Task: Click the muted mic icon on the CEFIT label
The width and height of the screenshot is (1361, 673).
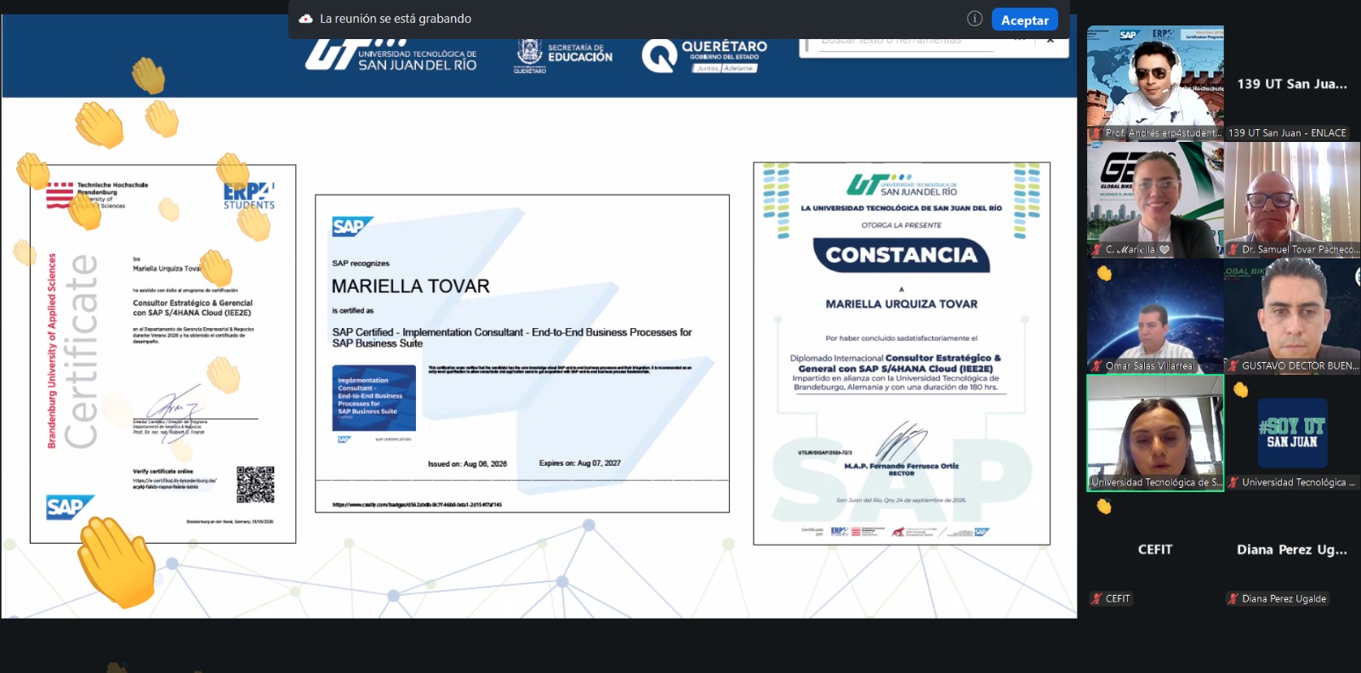Action: click(1097, 599)
